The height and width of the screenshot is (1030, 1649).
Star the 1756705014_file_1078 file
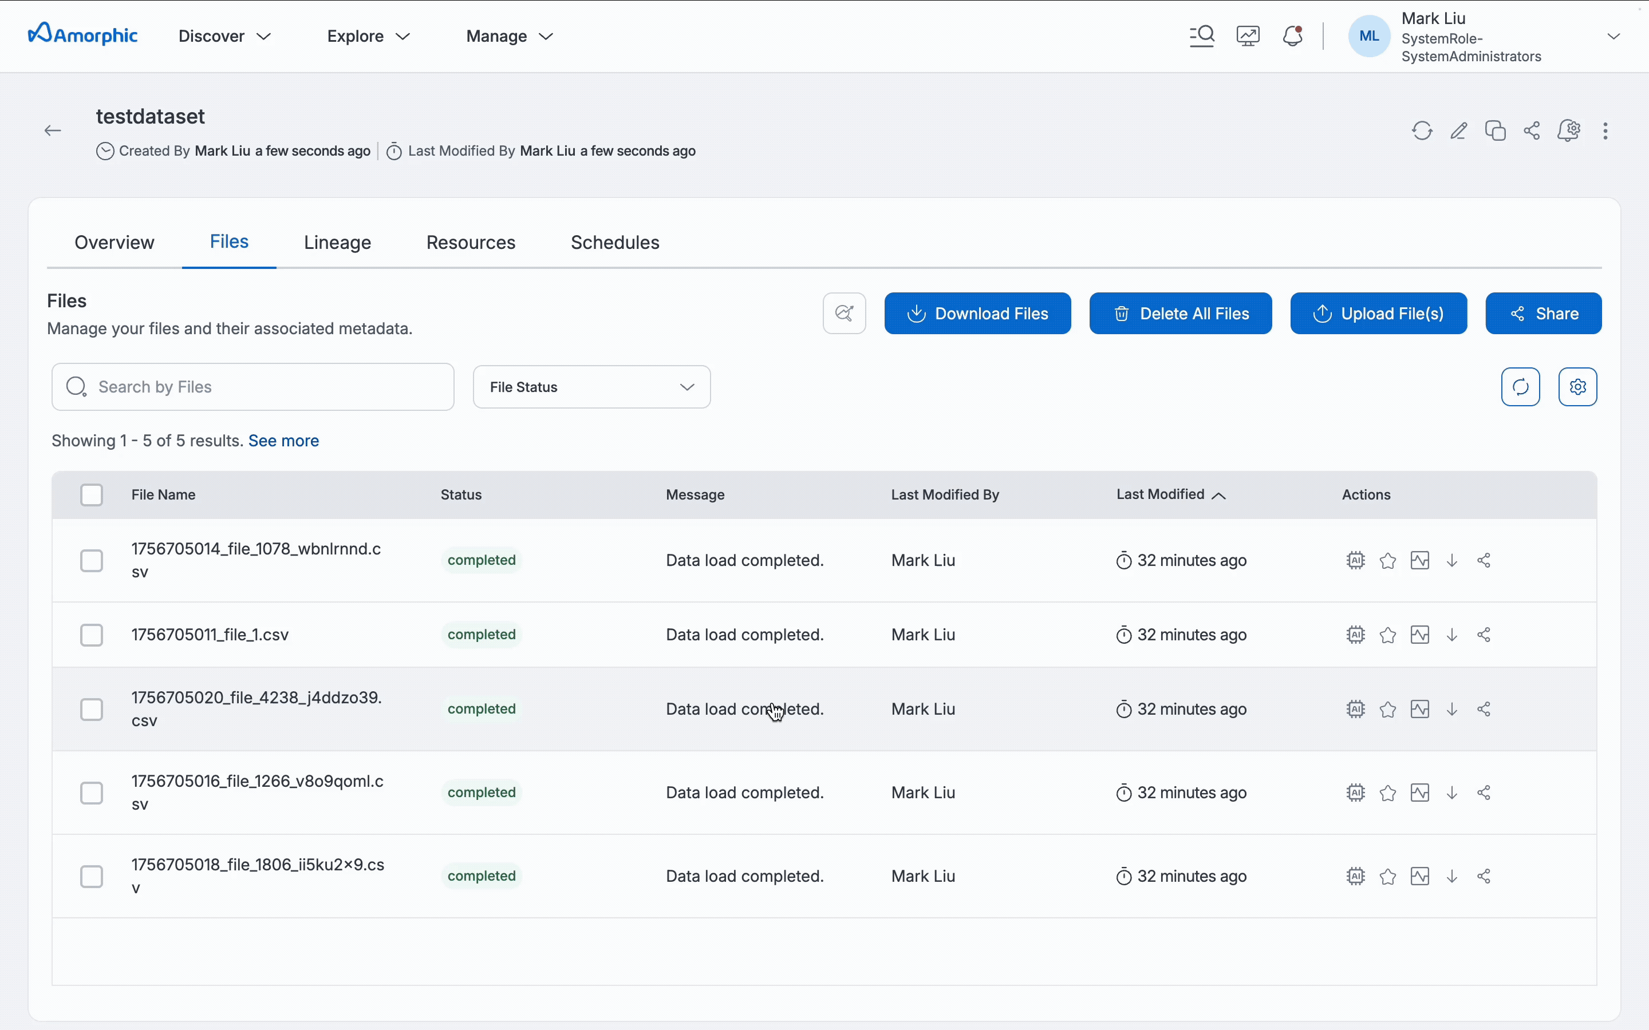(1387, 561)
